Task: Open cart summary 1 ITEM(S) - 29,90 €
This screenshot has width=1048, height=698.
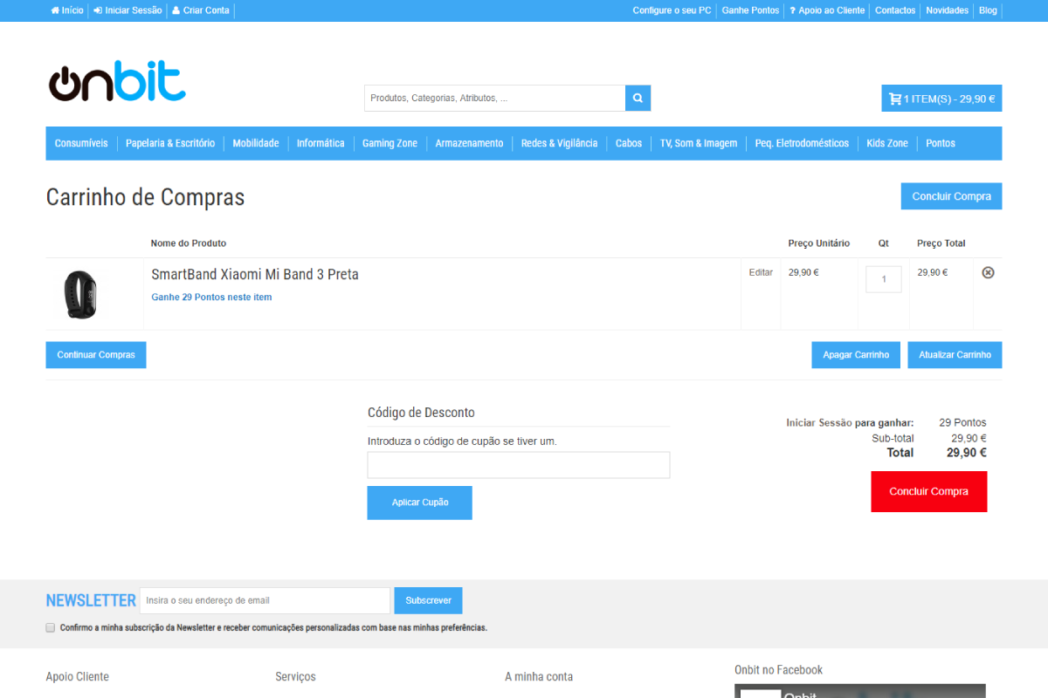Action: click(941, 99)
